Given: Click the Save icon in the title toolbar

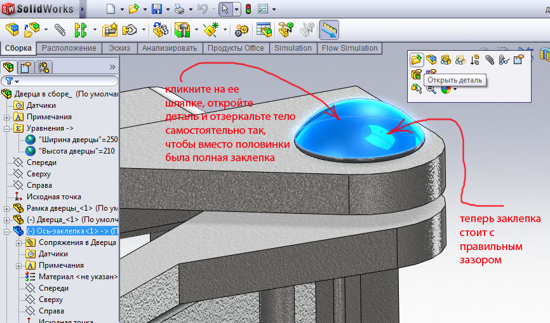Looking at the screenshot, I should click(x=157, y=10).
